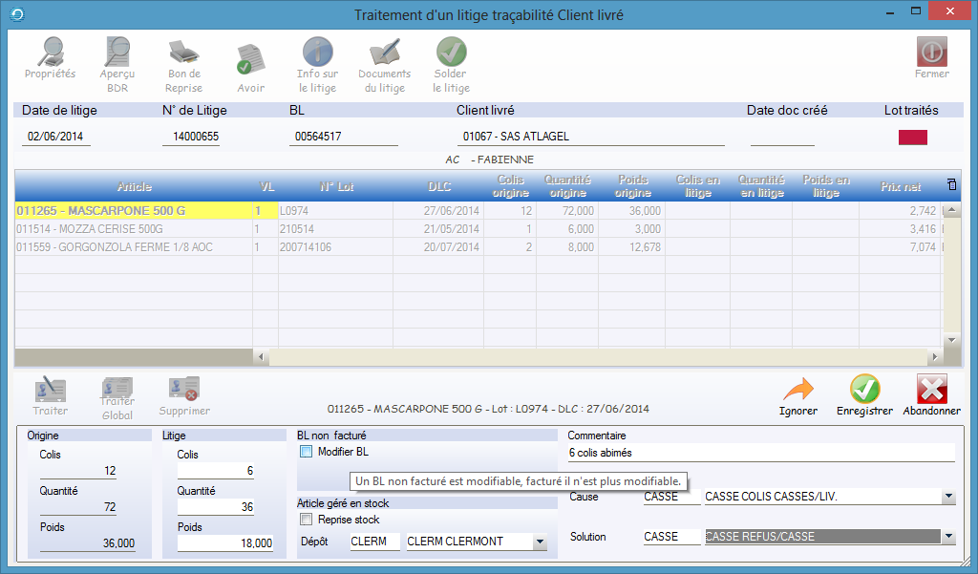Sort table by the Article column header

pos(134,186)
